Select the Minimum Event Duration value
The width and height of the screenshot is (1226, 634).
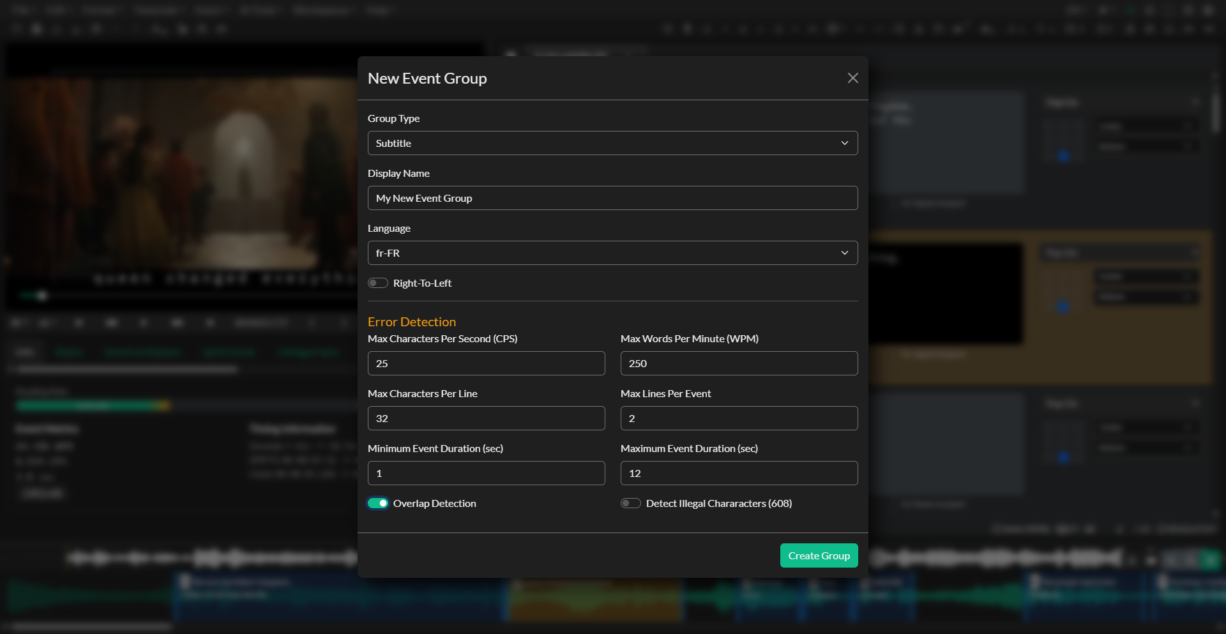click(486, 473)
